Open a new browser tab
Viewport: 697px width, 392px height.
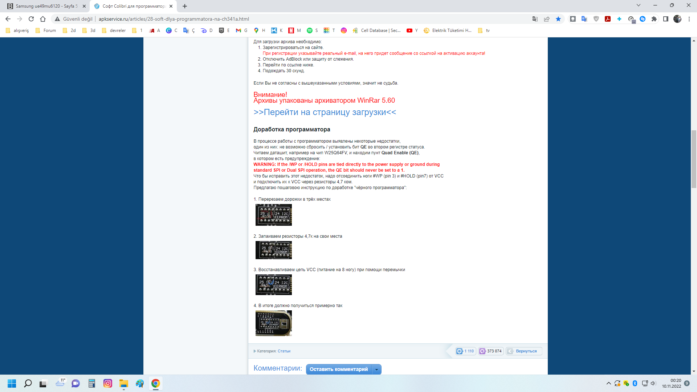[x=185, y=6]
